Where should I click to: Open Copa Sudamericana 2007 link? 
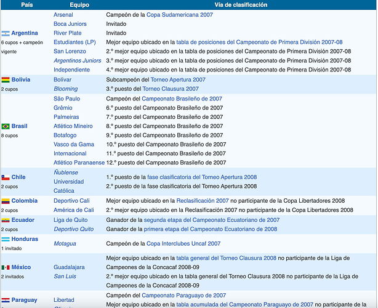pyautogui.click(x=180, y=15)
